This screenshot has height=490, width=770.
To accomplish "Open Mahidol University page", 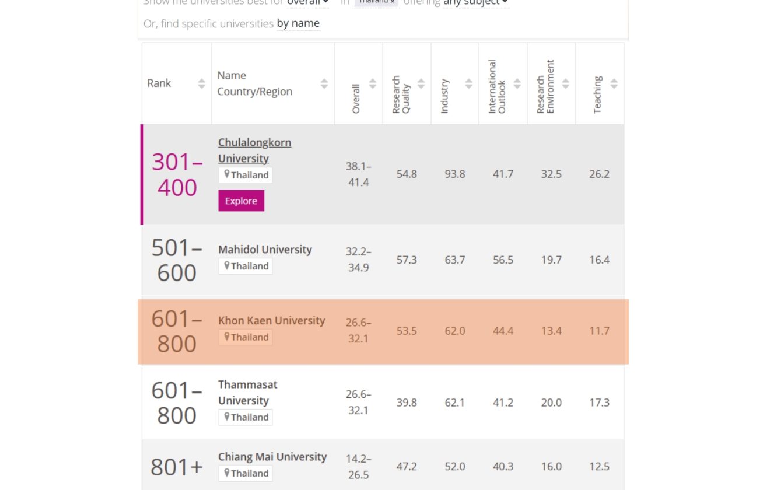I will click(x=265, y=250).
